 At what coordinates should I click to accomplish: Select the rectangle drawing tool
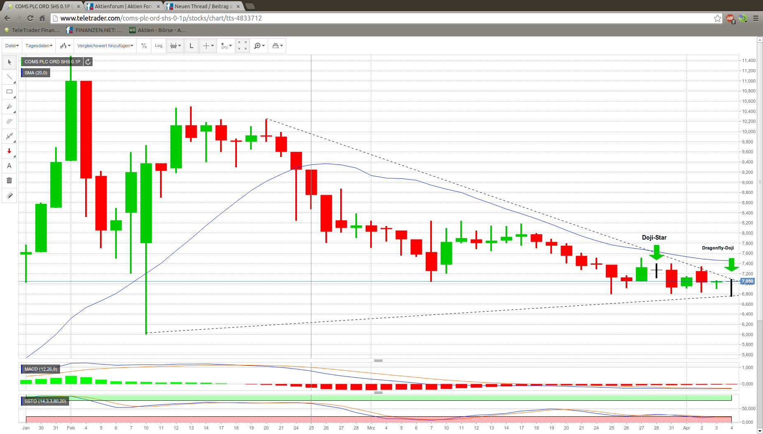click(9, 92)
